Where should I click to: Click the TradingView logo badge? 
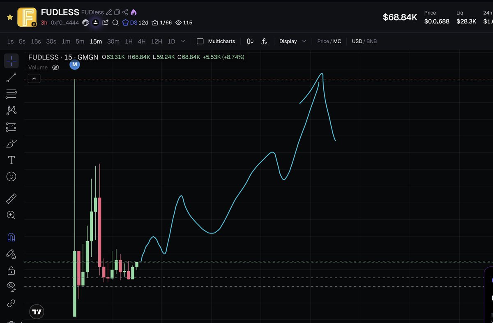tap(37, 312)
